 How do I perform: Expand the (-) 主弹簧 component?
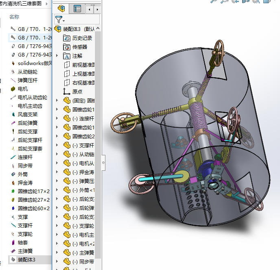pos(57,253)
